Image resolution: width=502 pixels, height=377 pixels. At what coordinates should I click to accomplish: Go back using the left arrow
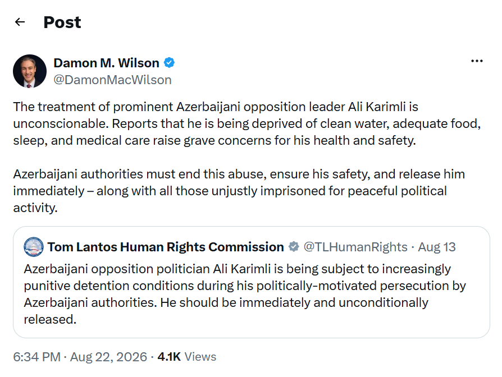pos(20,22)
